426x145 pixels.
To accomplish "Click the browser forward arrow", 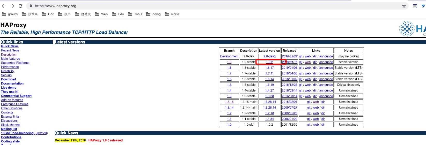I will (12, 6).
